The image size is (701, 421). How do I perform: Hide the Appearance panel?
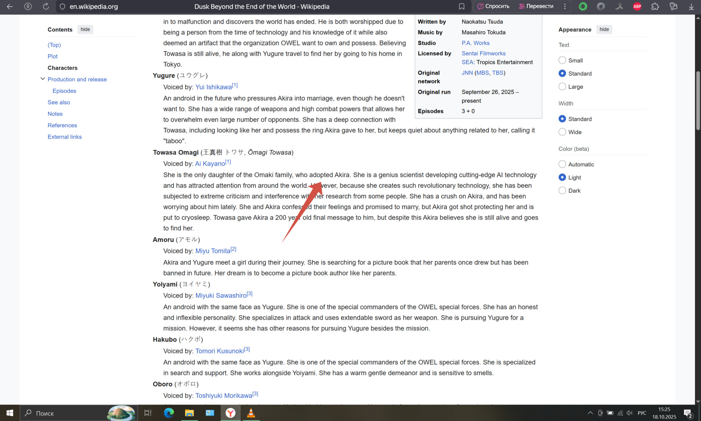604,30
